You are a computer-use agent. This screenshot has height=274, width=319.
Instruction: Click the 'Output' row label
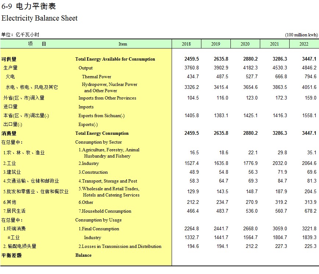(86, 68)
